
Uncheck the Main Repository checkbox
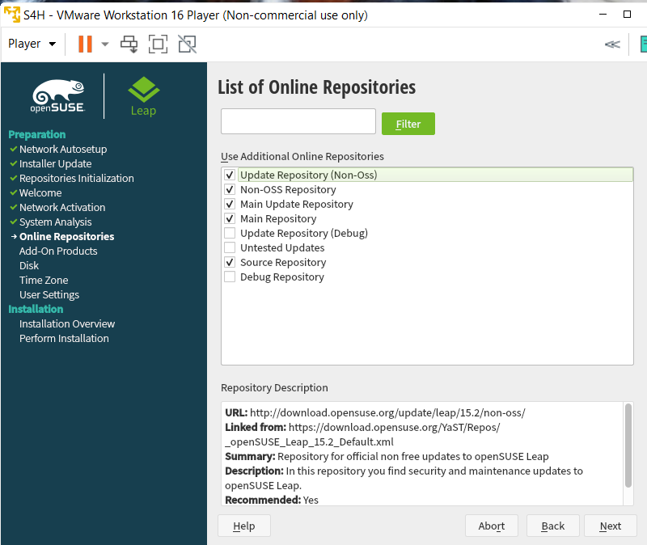(x=230, y=218)
